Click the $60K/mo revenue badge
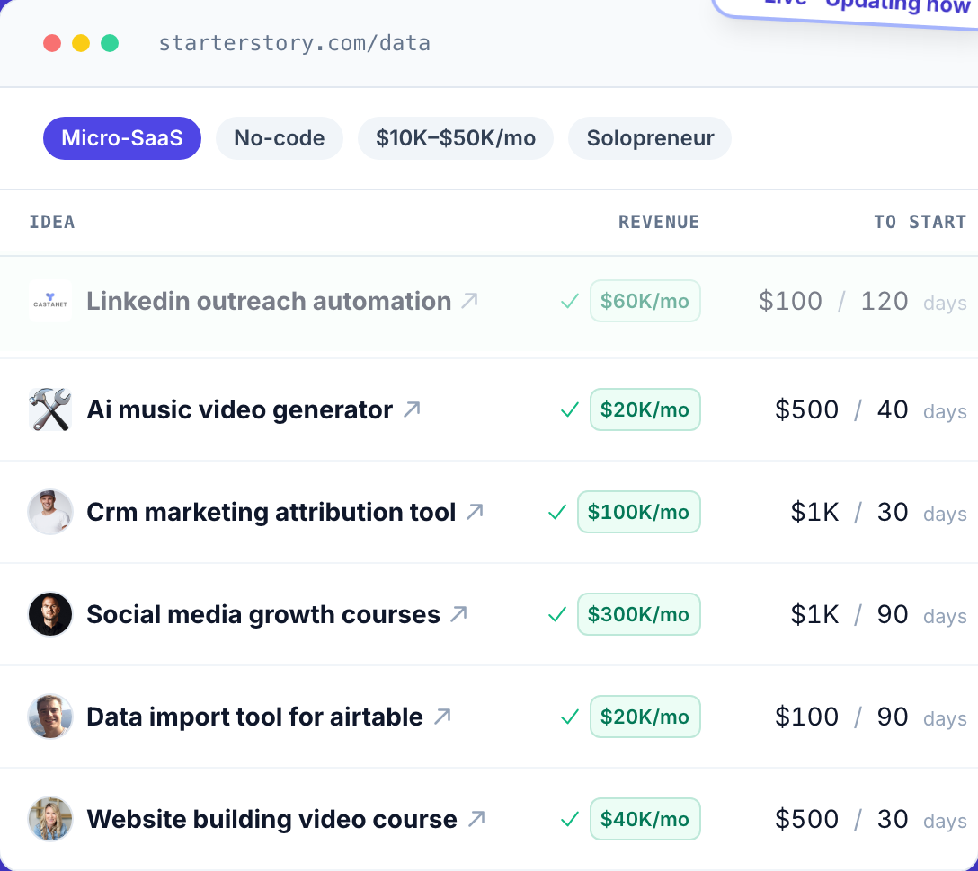 point(645,301)
